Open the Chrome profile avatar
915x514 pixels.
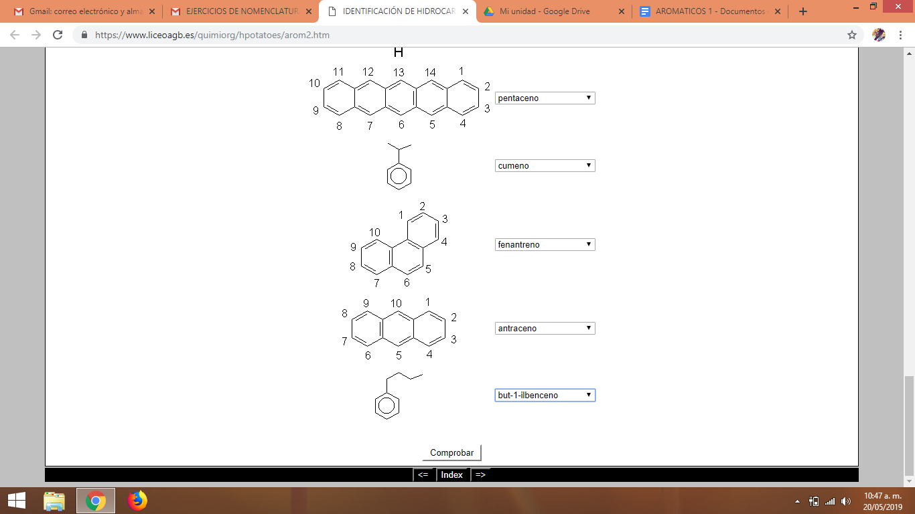[879, 35]
